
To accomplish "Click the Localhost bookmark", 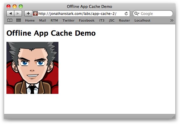I will [x=142, y=20].
